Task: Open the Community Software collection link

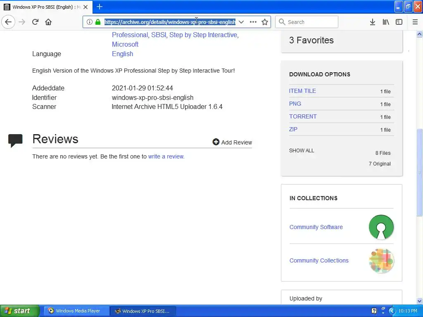Action: 316,227
